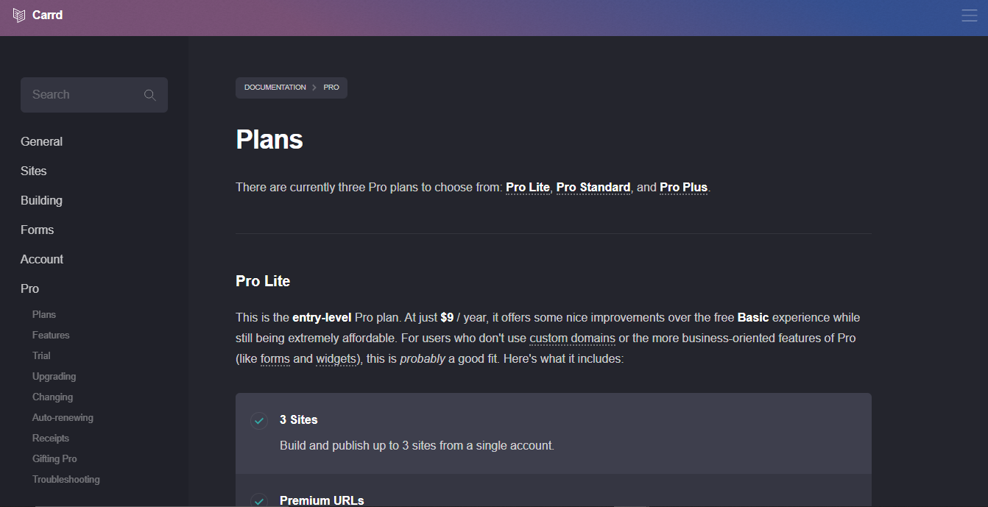The height and width of the screenshot is (507, 988).
Task: Open the hamburger menu icon
Action: (x=969, y=15)
